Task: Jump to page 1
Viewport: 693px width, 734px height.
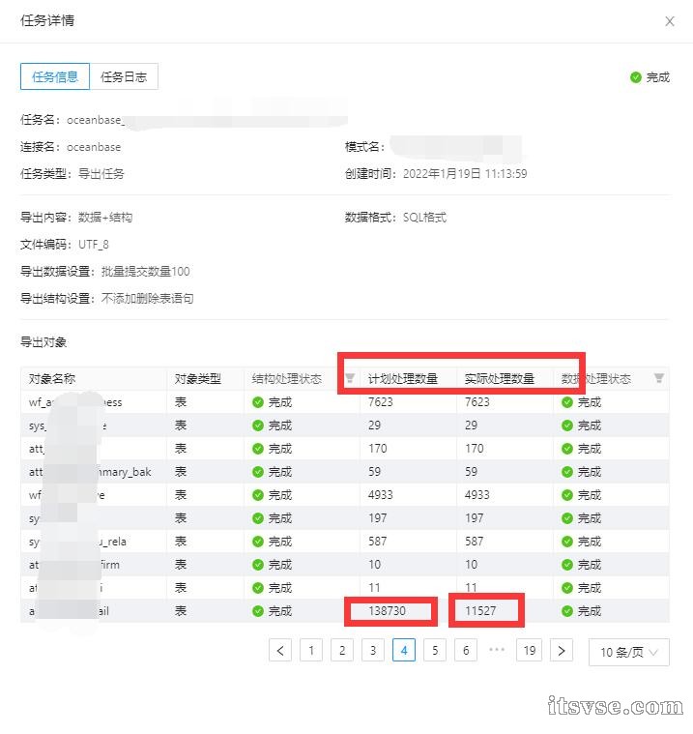Action: [311, 650]
